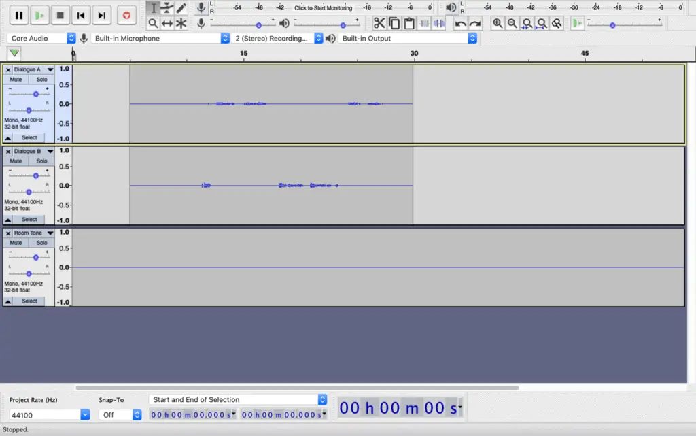Solo the Room Tone track

point(41,243)
